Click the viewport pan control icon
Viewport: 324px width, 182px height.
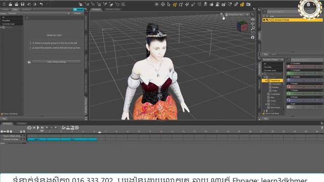(253, 24)
